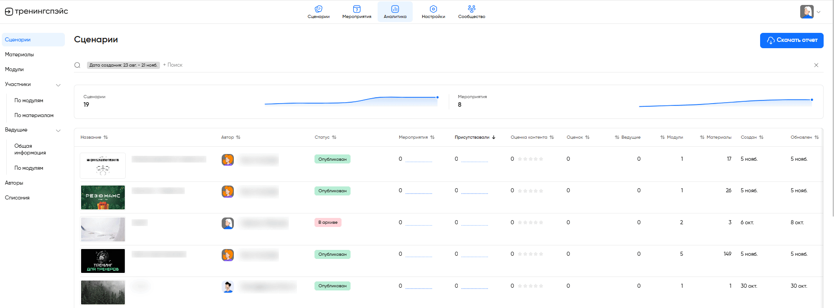Open the Сценарии top navigation icon
Viewport: 834px width, 308px height.
[x=319, y=9]
